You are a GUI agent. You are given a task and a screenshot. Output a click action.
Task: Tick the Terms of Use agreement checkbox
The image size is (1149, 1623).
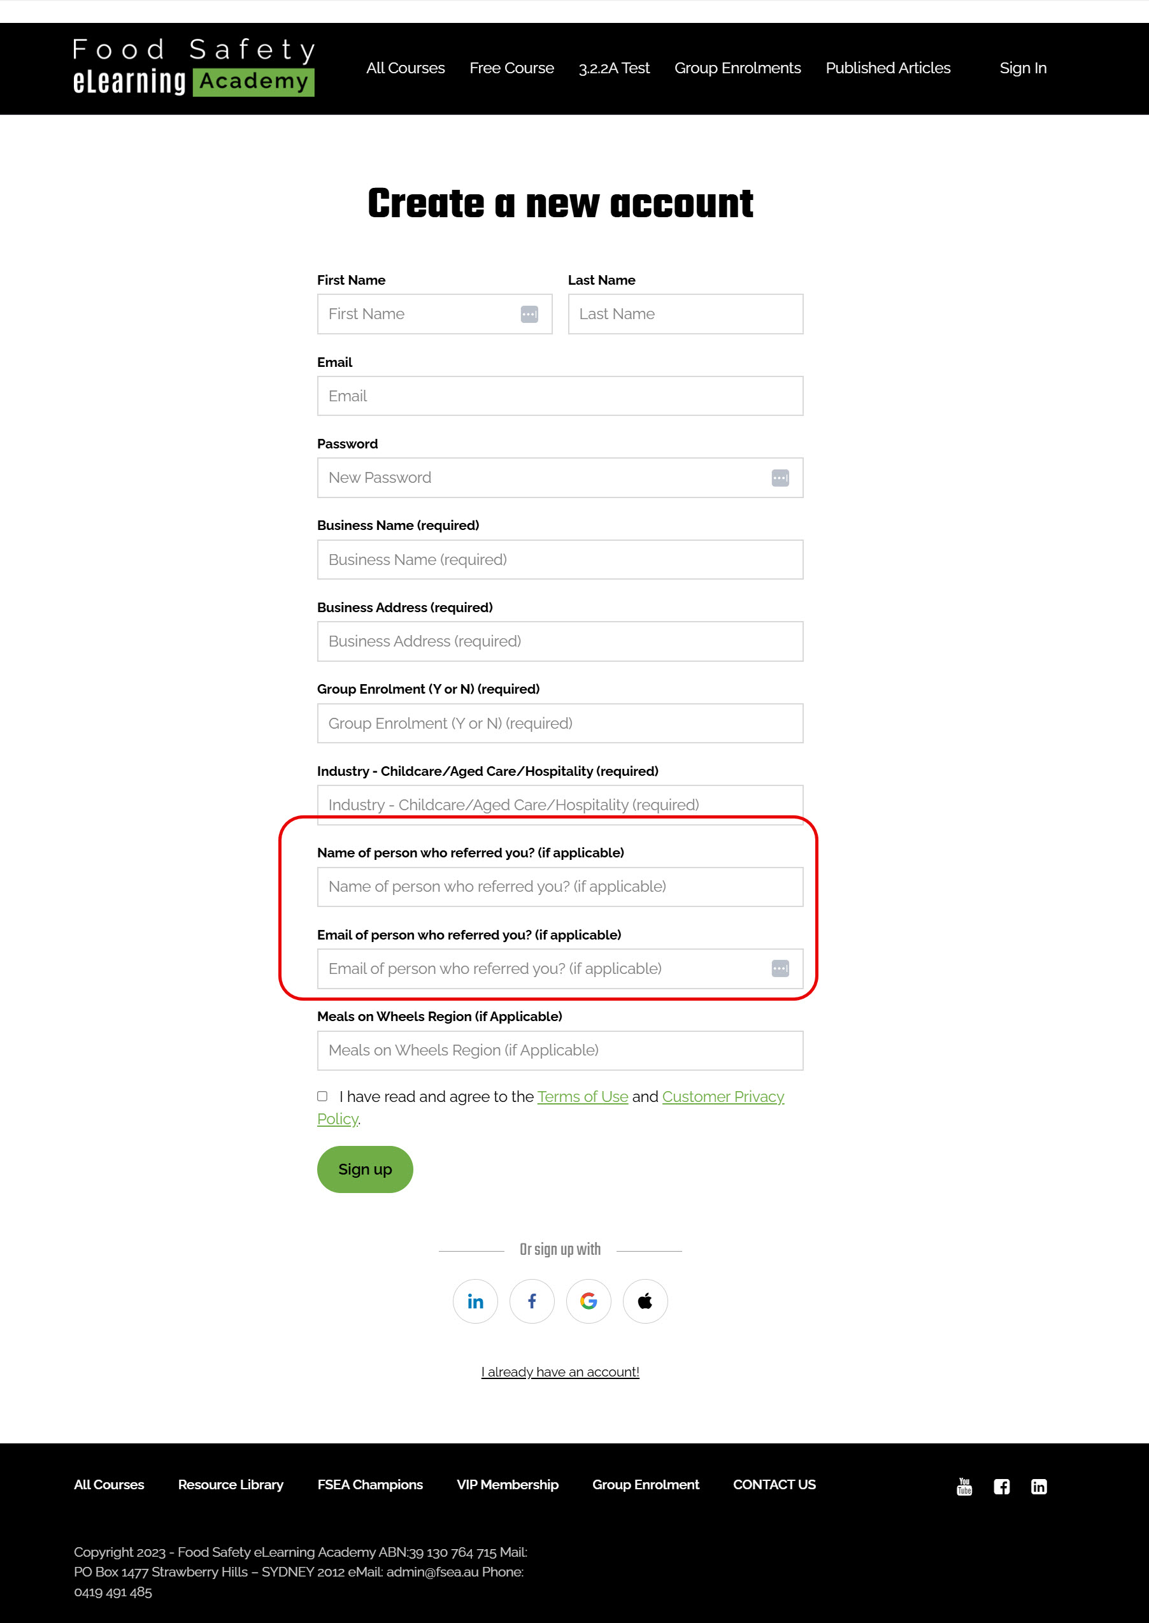(x=322, y=1096)
